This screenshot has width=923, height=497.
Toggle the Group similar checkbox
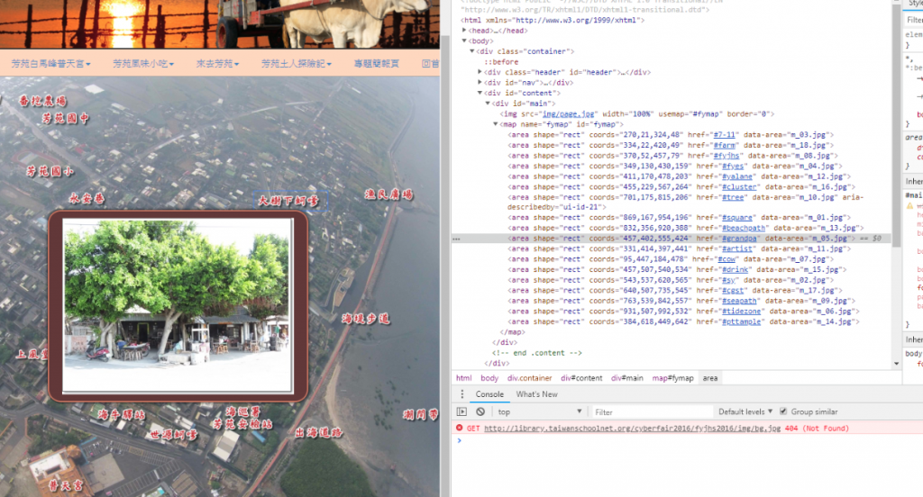tap(783, 411)
